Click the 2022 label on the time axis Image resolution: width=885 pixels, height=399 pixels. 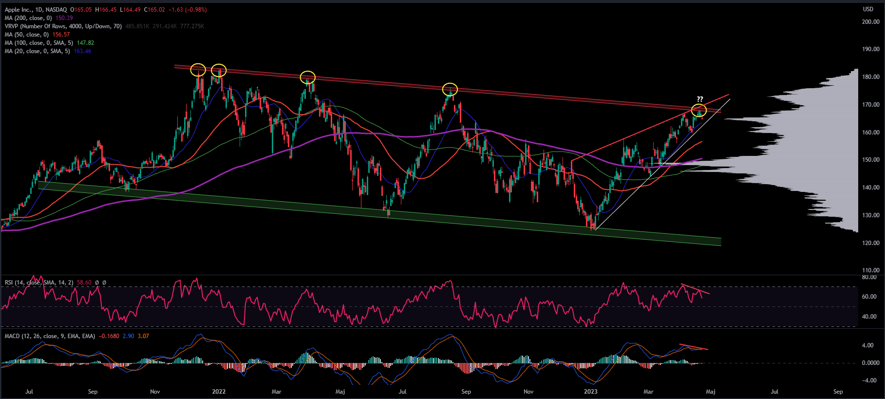[x=219, y=392]
